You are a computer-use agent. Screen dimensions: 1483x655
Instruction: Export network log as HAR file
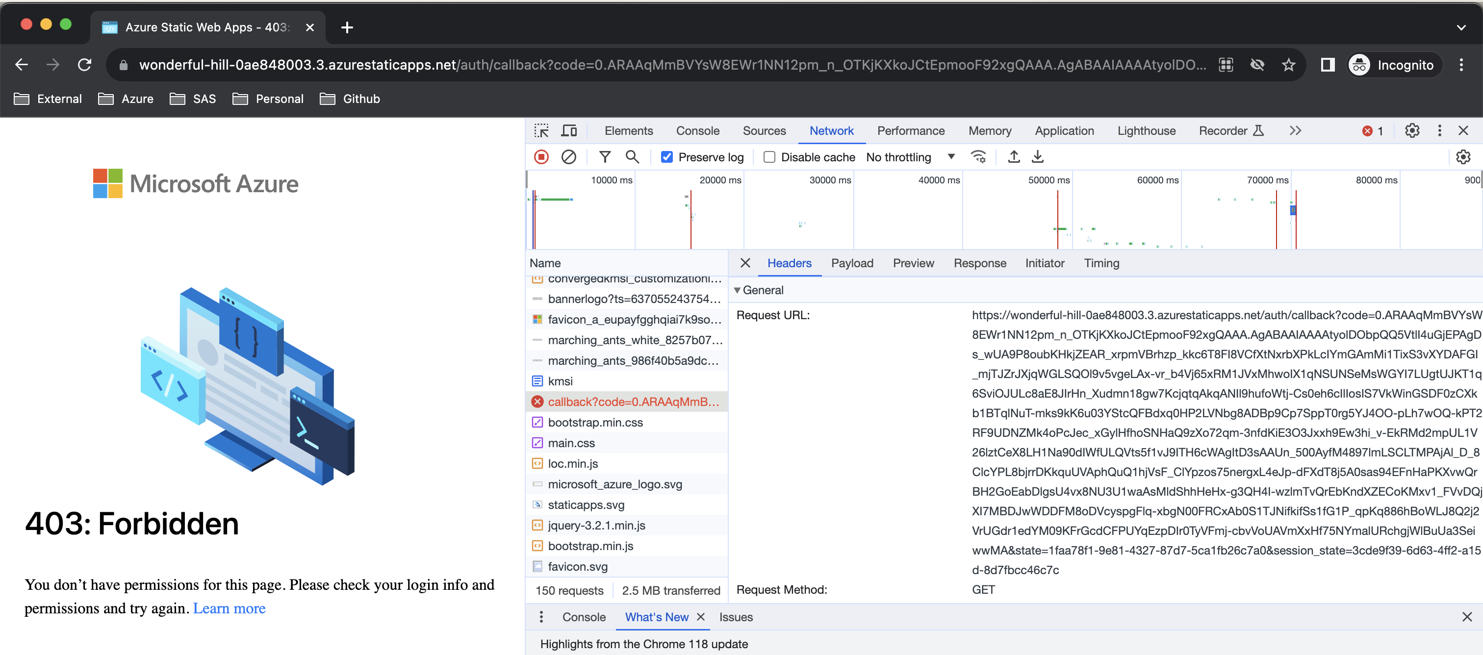(1038, 156)
